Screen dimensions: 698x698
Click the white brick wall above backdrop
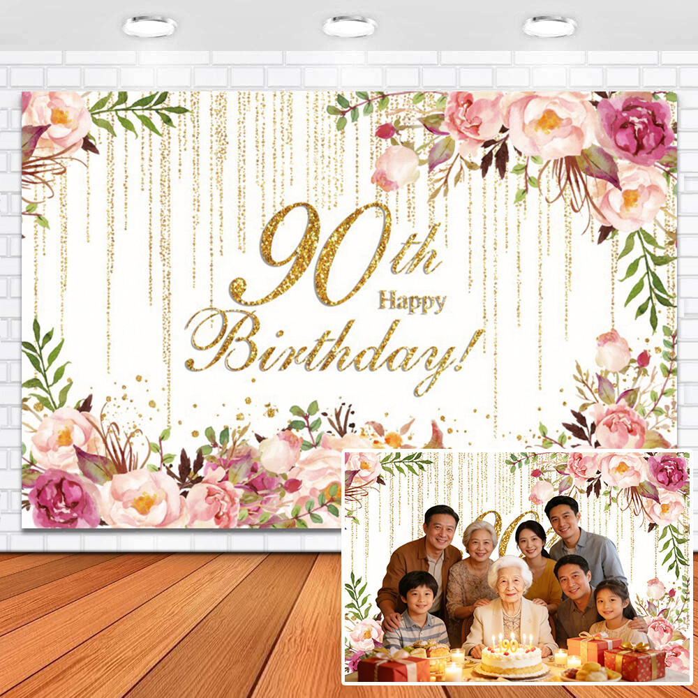point(349,70)
